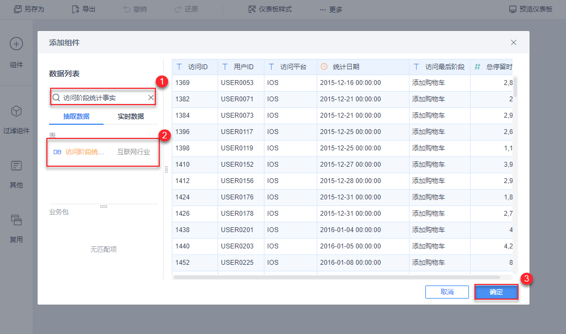Image resolution: width=566 pixels, height=334 pixels.
Task: Click the date cell 2016-01-08 00:00:00
Action: 363,263
